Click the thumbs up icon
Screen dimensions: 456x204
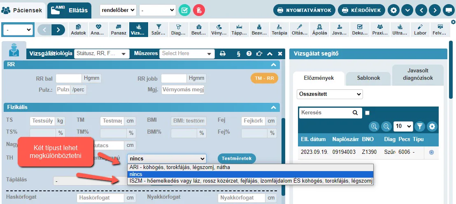(x=259, y=53)
